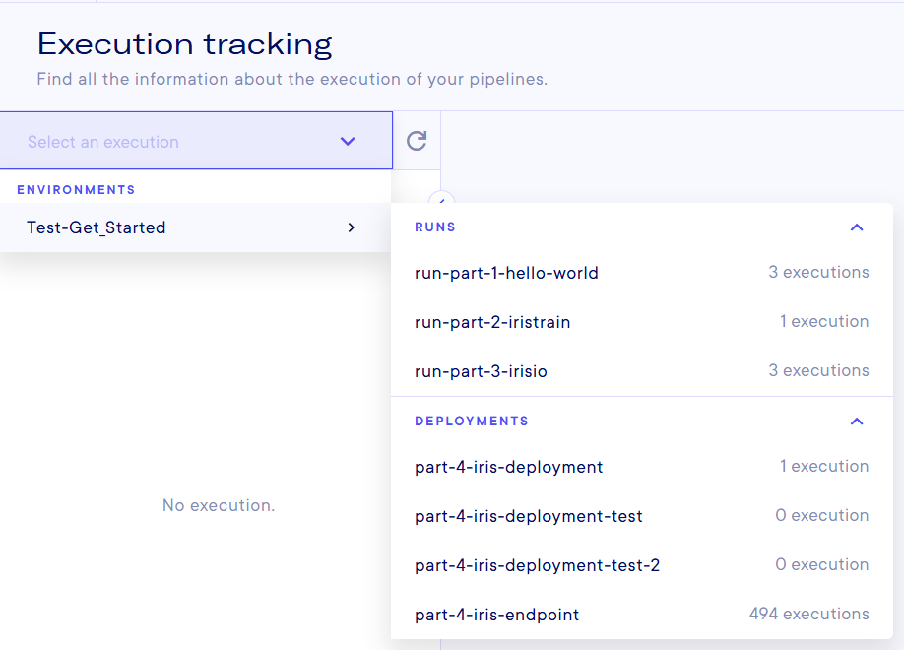This screenshot has height=650, width=904.
Task: Select part-4-iris-deployment-test-2 deployment
Action: pyautogui.click(x=642, y=565)
